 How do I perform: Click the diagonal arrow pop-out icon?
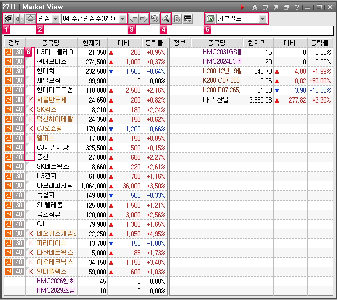[276, 8]
